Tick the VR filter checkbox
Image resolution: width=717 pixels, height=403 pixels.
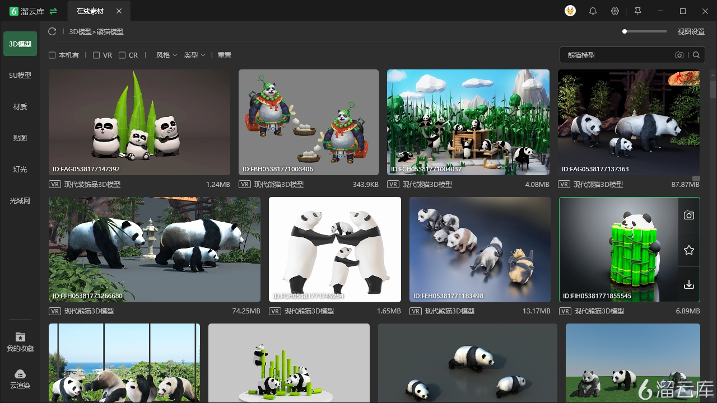[96, 55]
